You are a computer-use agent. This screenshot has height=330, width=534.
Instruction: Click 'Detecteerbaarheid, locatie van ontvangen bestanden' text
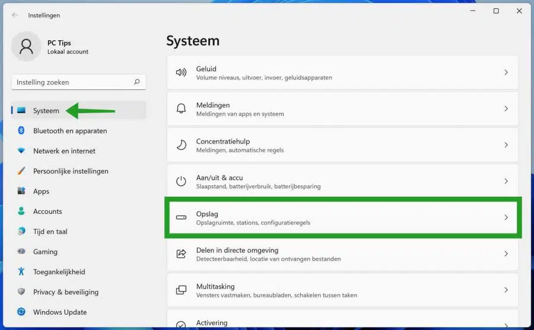click(x=268, y=259)
